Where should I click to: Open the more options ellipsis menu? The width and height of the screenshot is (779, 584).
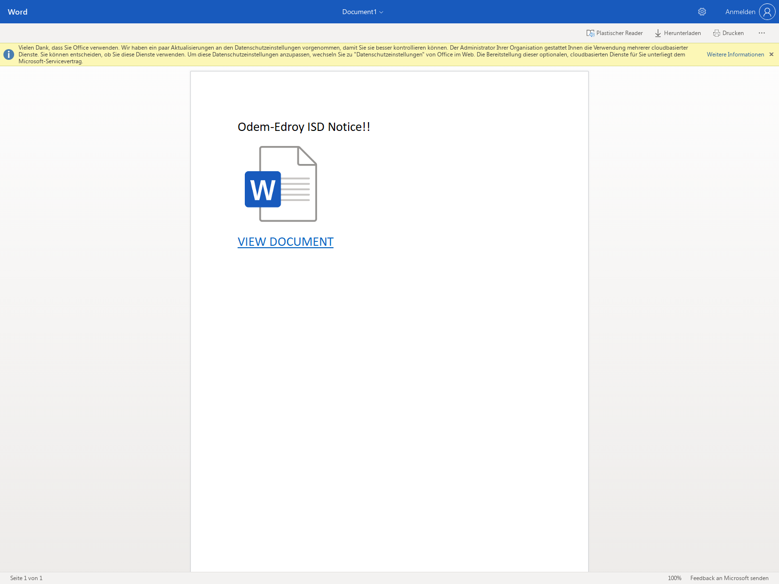(x=762, y=33)
